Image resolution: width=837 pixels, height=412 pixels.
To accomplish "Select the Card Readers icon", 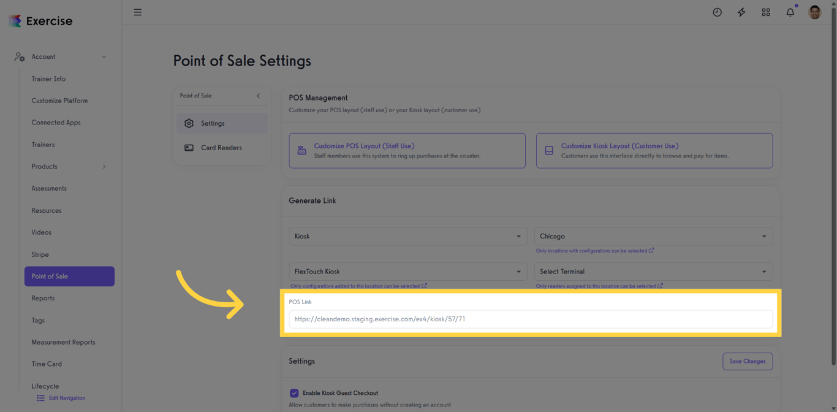I will 189,148.
